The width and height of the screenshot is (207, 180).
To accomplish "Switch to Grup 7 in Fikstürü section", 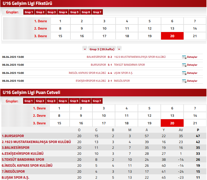I will 97,12.
